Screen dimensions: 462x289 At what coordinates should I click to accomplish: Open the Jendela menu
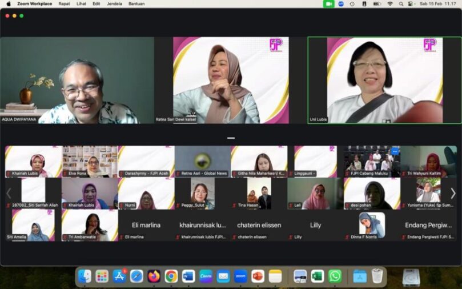click(x=114, y=3)
